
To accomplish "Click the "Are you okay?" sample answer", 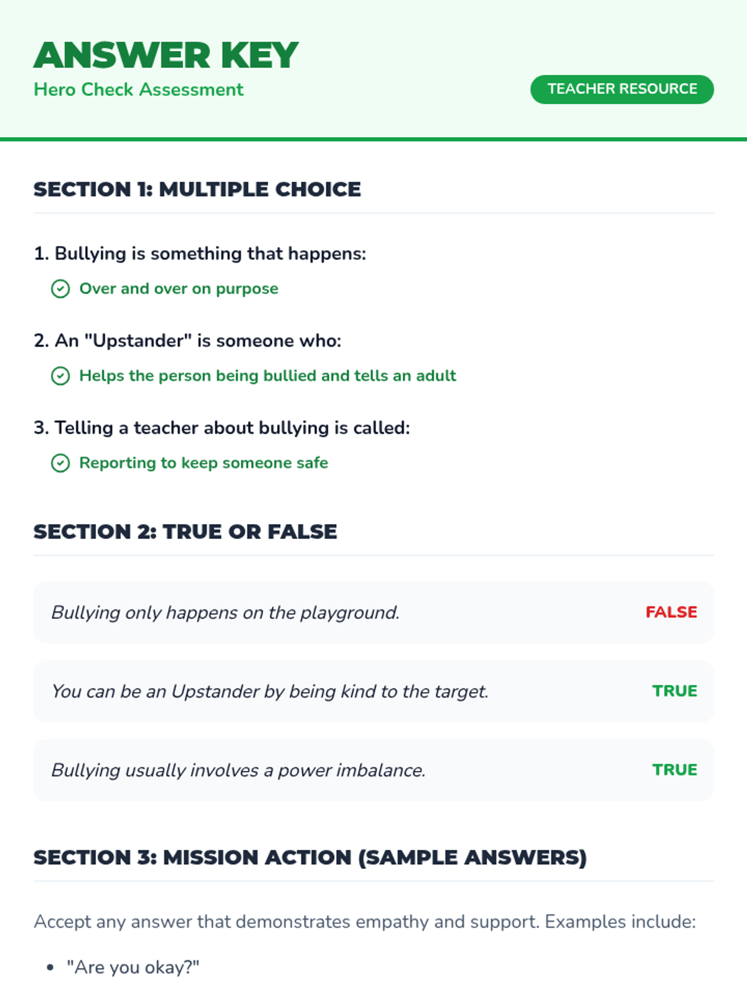I will (x=133, y=967).
